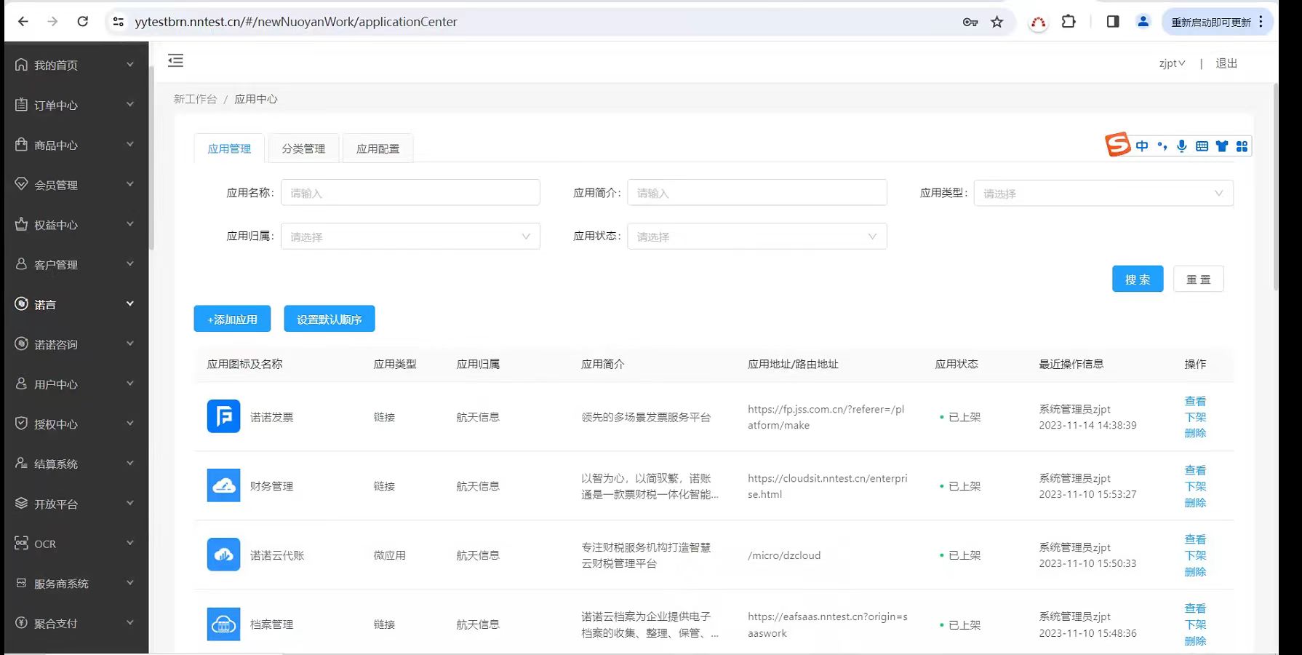Click the Sogou microphone voice input icon
This screenshot has width=1302, height=655.
pyautogui.click(x=1182, y=146)
